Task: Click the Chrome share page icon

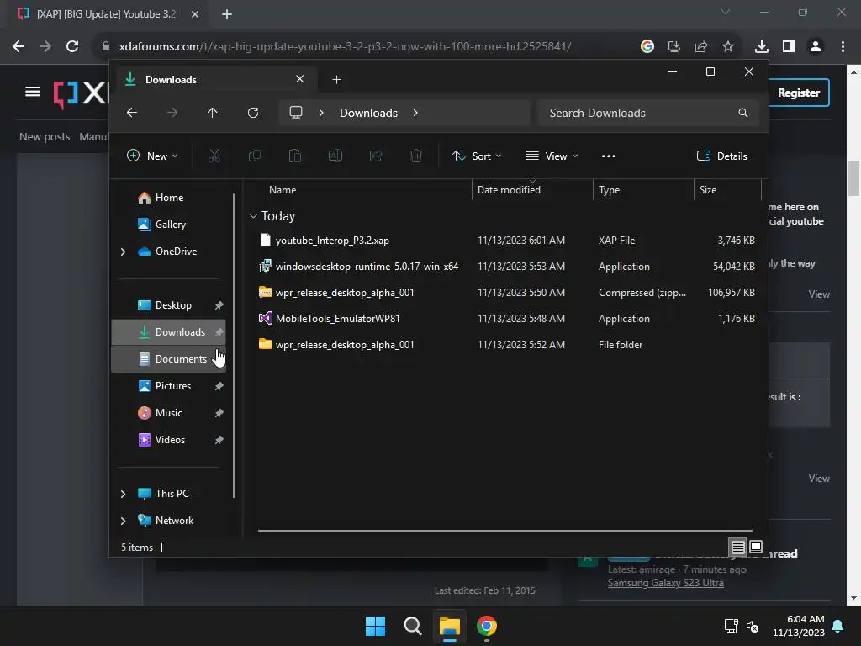Action: [701, 47]
